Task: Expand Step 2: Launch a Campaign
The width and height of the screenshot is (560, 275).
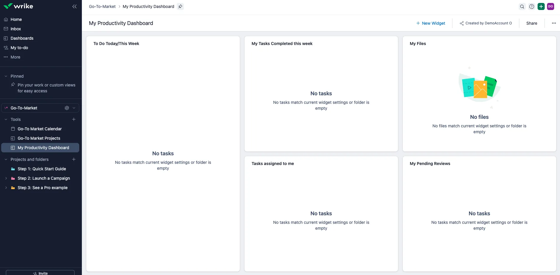Action: (6, 178)
